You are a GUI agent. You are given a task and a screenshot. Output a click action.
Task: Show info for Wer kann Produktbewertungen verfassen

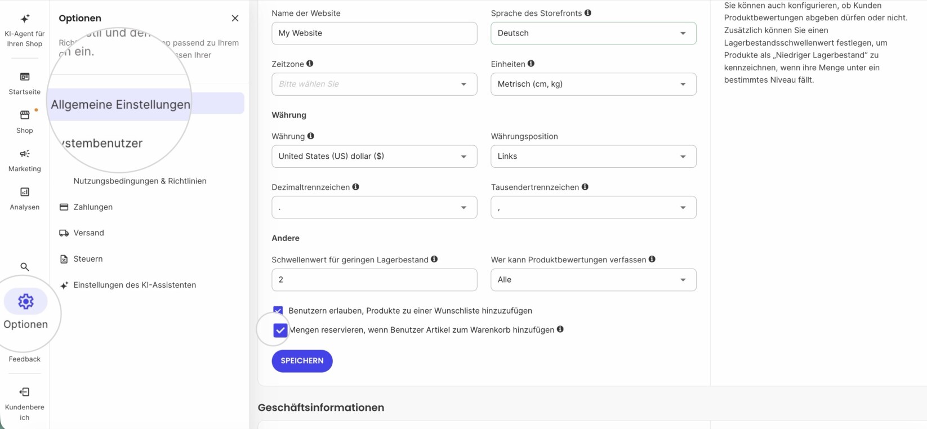[652, 259]
